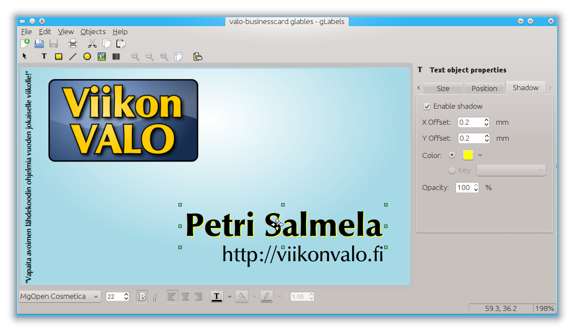Click the 59.3, 36.2 coordinates readout
The height and width of the screenshot is (332, 574).
tap(501, 308)
